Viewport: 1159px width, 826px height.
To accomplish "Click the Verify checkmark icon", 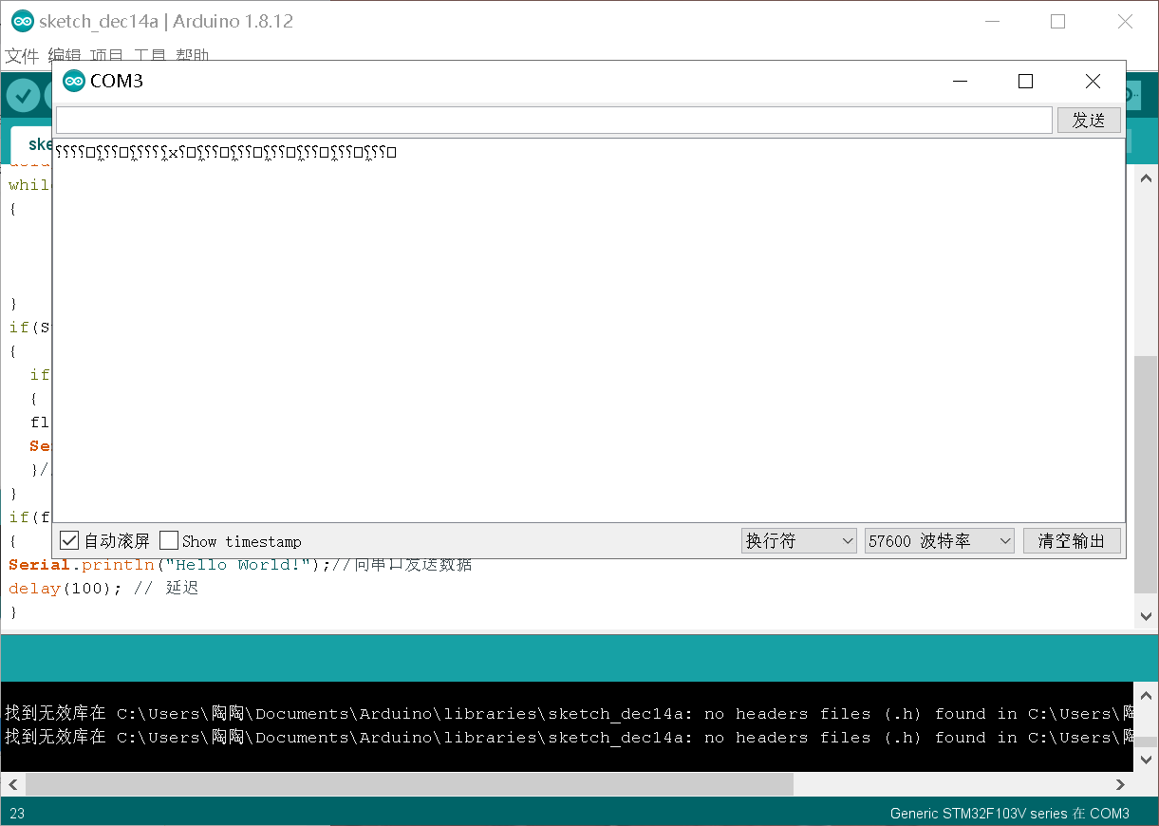I will (x=23, y=95).
